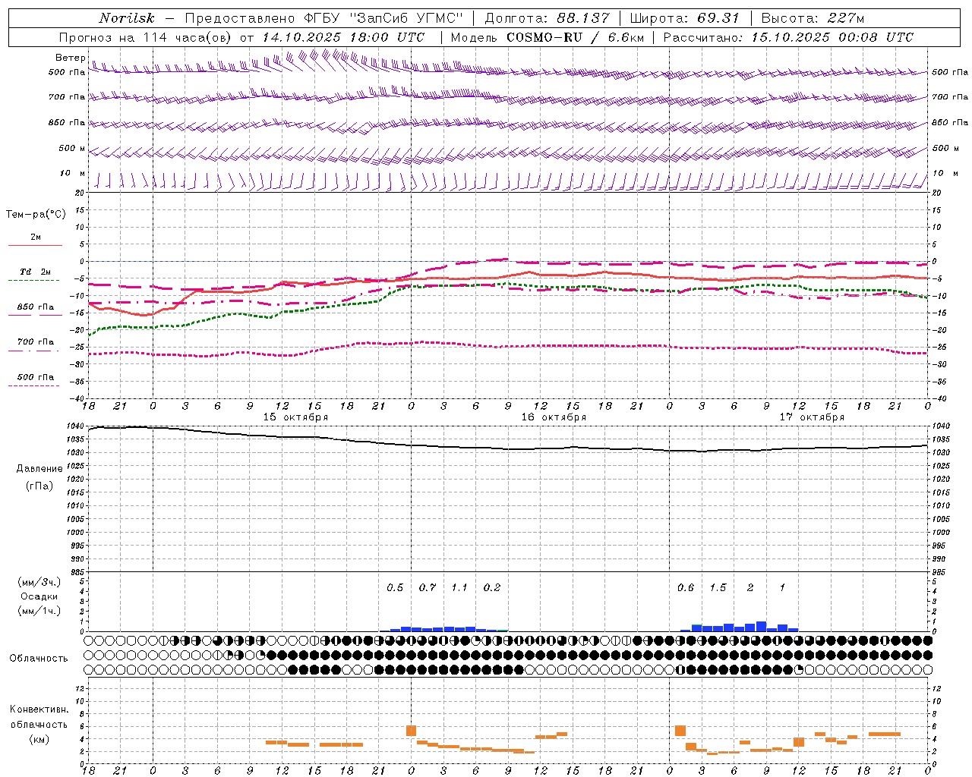This screenshot has height=777, width=972.
Task: Click the left 500 м wind level label
Action: tap(72, 148)
